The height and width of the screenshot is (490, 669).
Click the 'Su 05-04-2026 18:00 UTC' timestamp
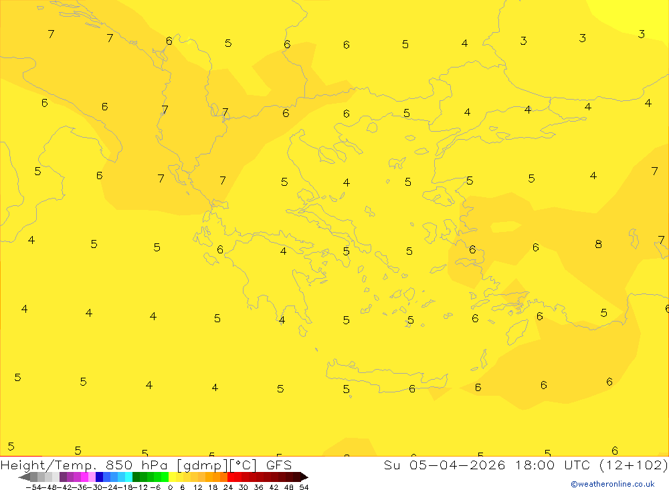[486, 465]
